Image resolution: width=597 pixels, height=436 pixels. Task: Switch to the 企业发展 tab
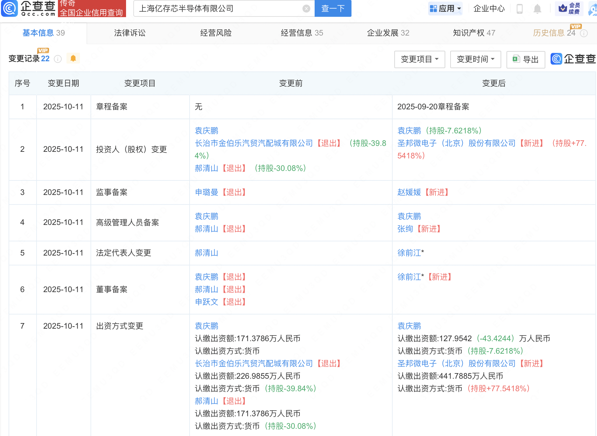[388, 33]
